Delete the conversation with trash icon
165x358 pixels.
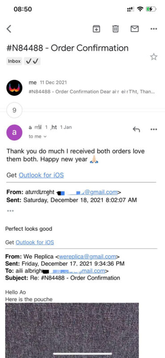(x=115, y=29)
